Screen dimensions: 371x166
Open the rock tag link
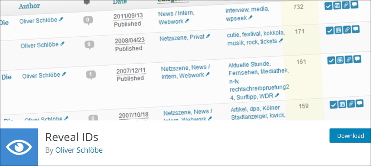coord(252,42)
